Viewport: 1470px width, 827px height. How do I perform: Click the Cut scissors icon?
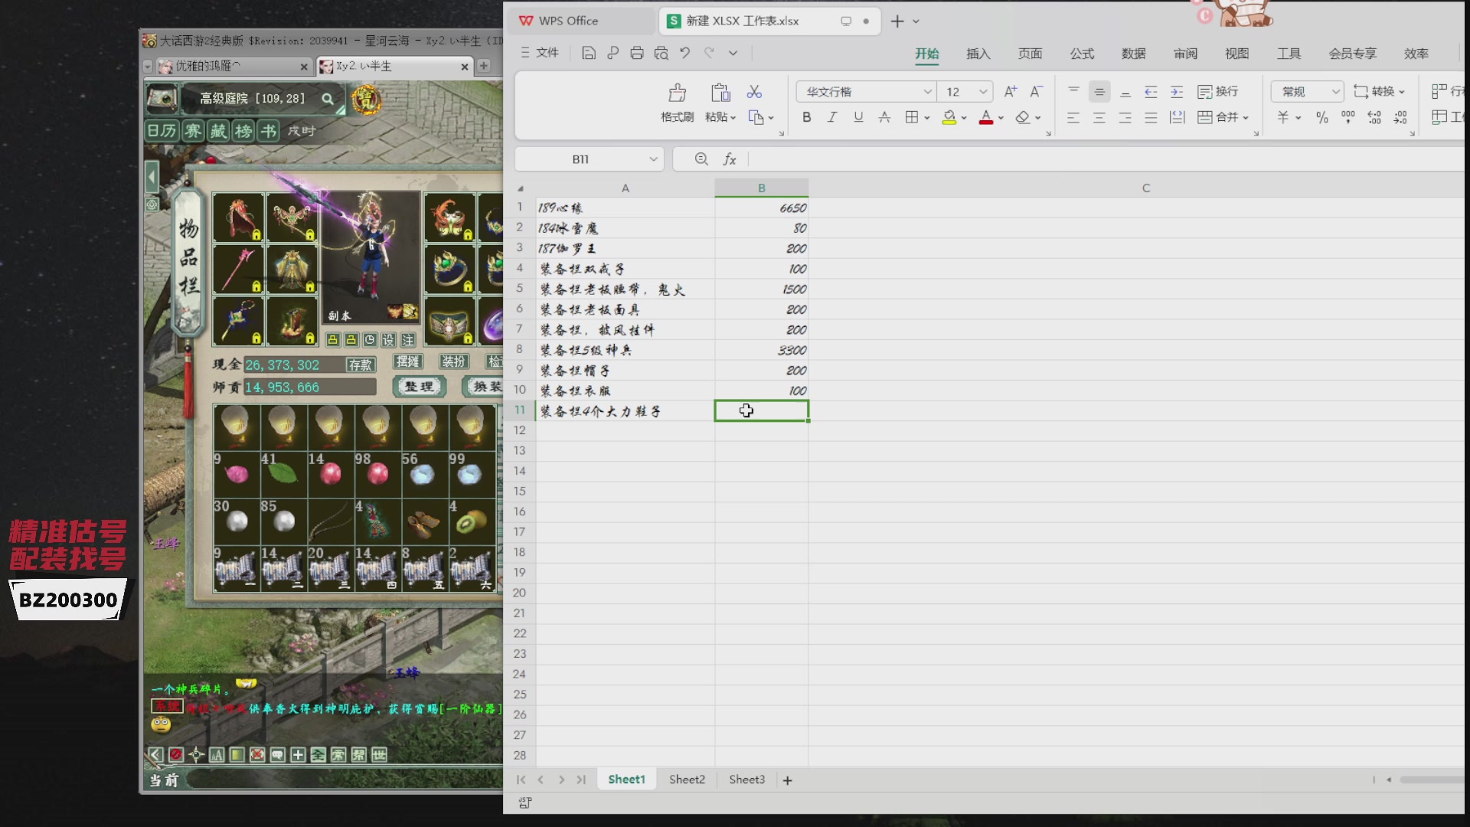point(754,92)
